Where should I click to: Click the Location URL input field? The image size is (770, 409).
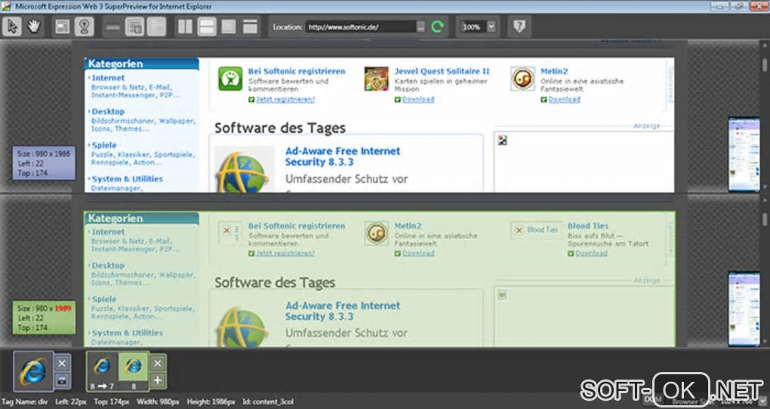click(x=362, y=27)
